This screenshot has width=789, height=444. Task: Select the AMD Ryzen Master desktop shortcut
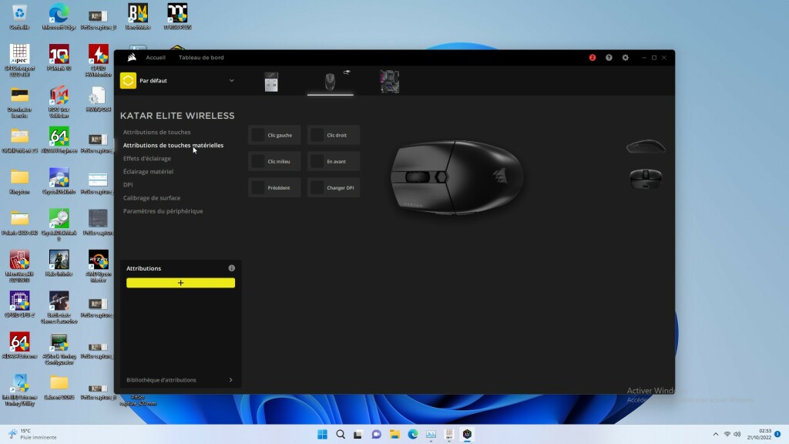point(98,266)
